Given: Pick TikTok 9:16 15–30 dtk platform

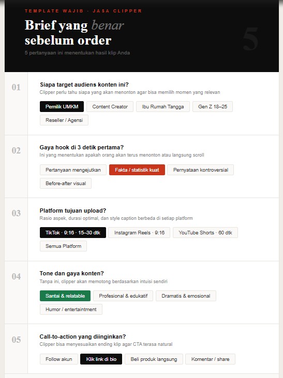Looking at the screenshot, I should 73,233.
